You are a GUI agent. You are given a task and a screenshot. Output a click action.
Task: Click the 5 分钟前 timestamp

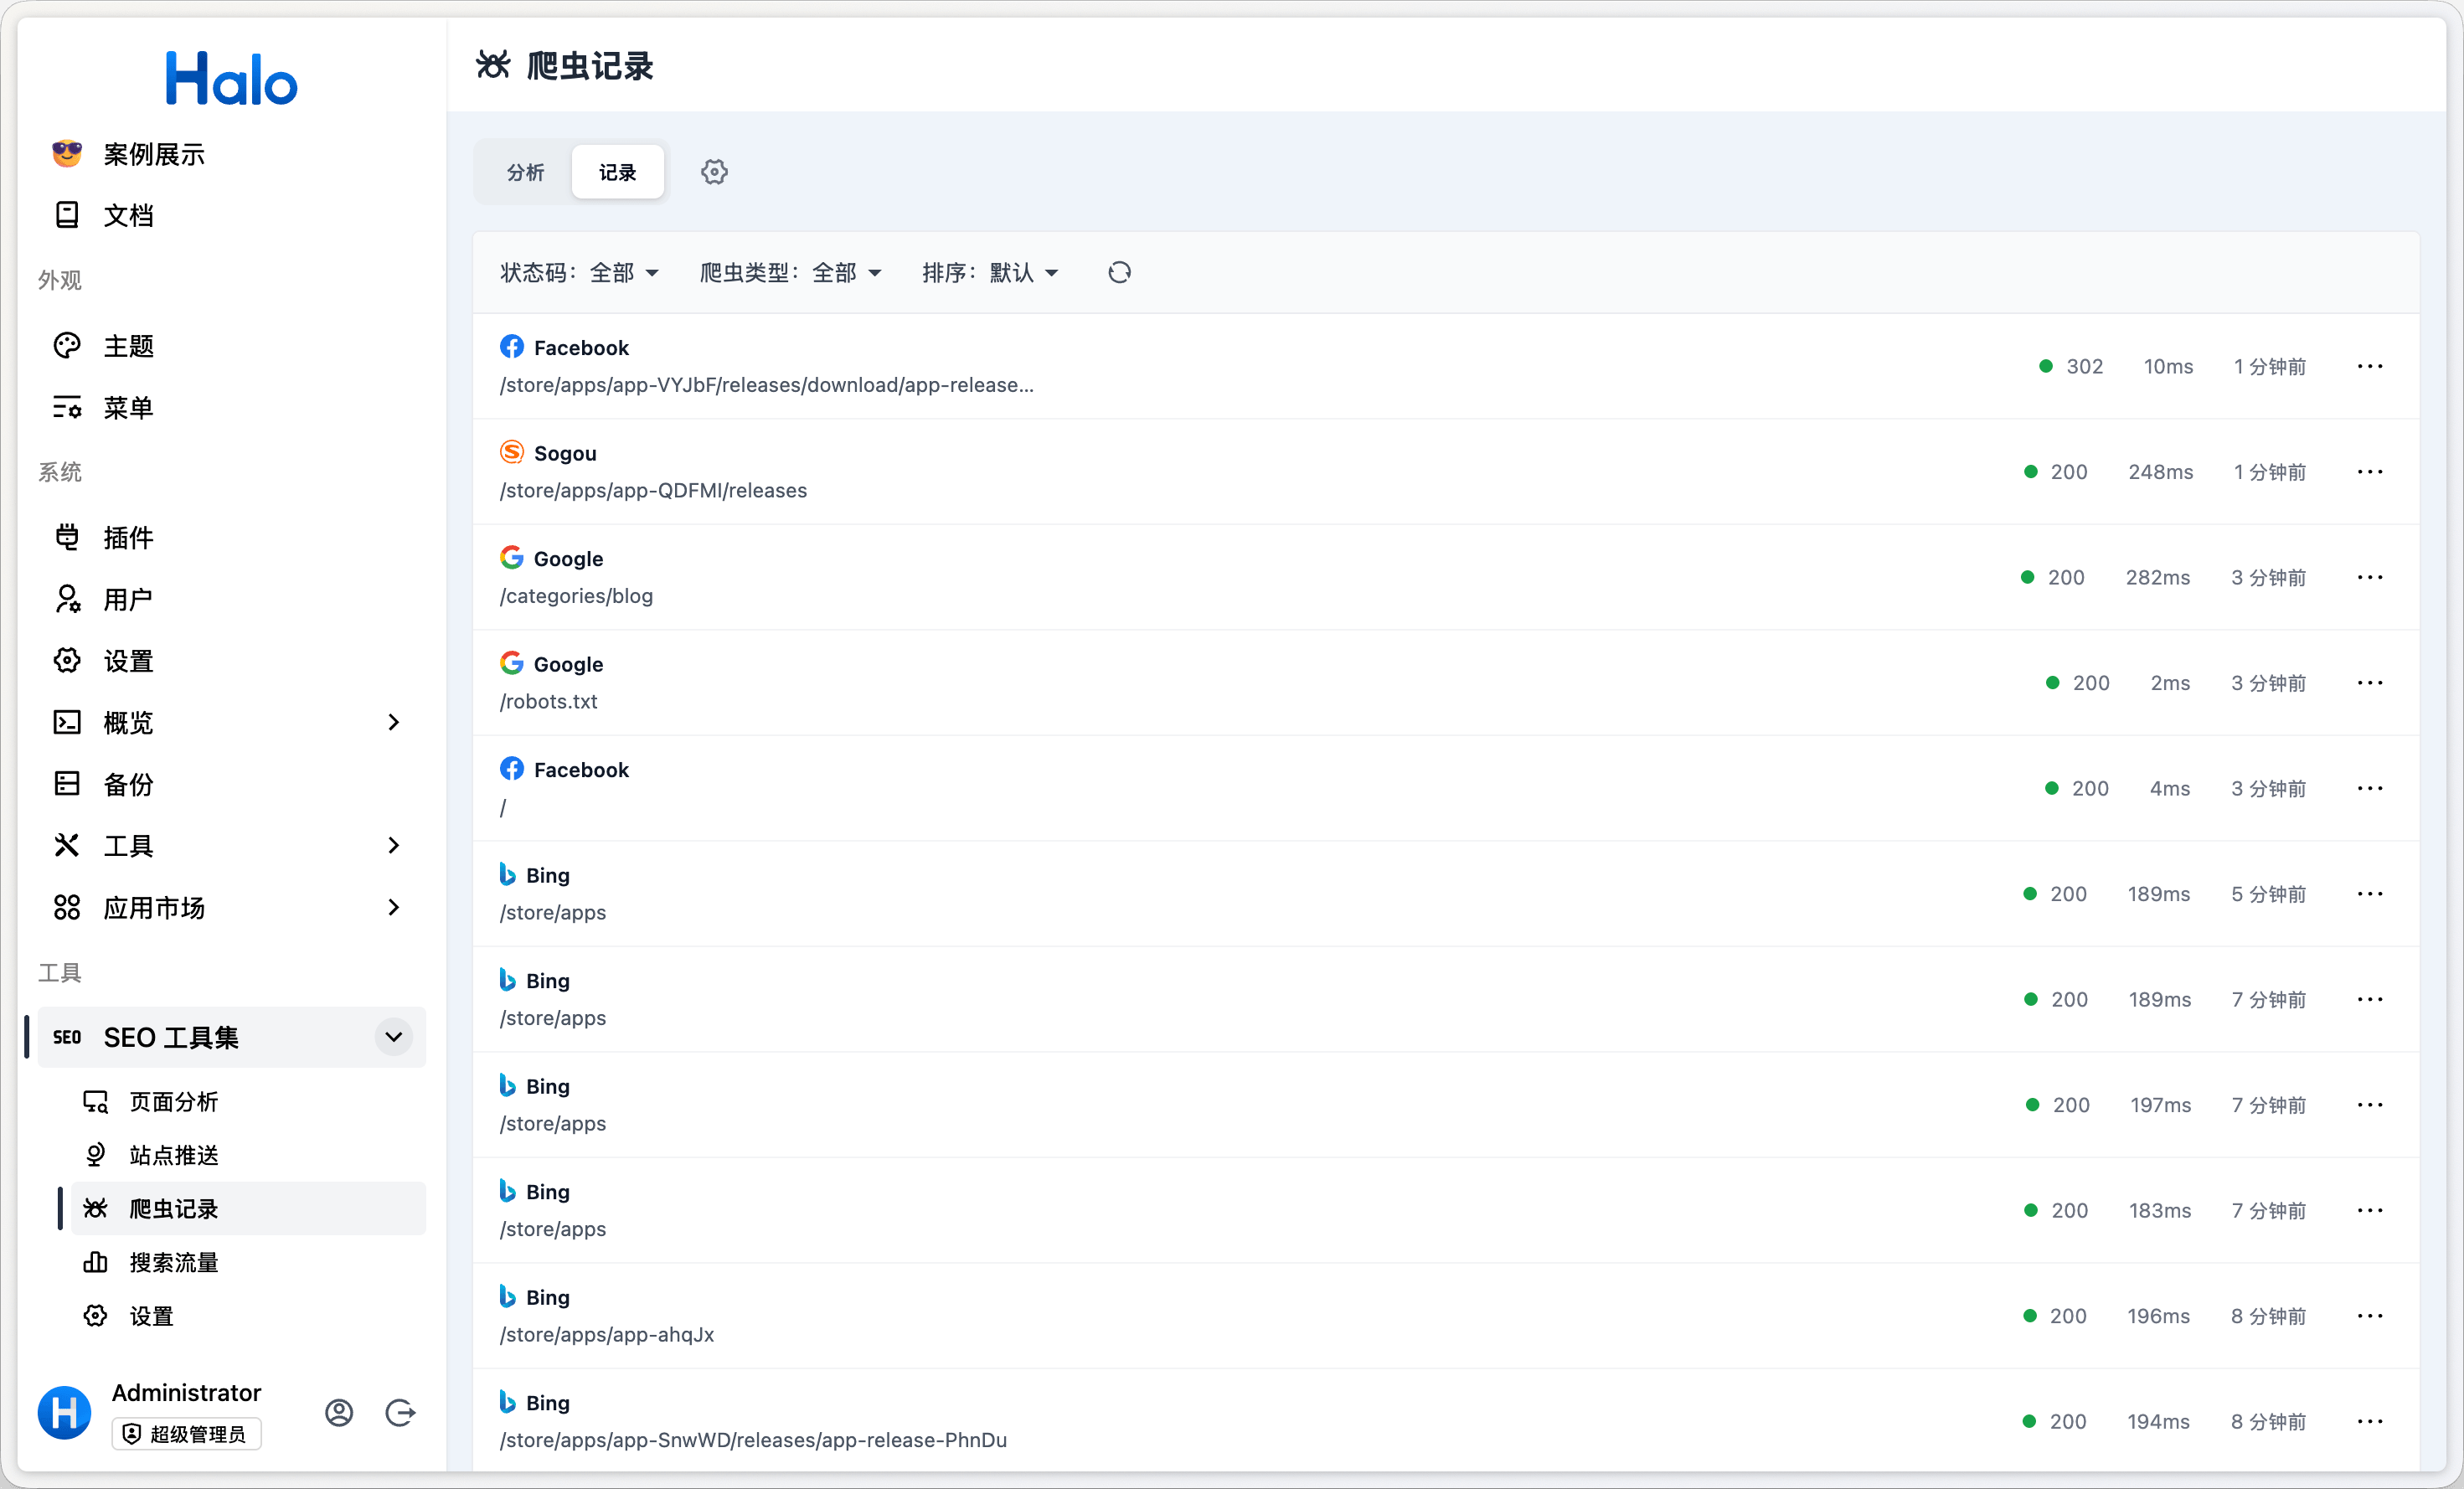coord(2268,894)
